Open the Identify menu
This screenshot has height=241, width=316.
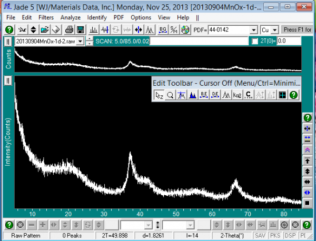[x=97, y=17]
